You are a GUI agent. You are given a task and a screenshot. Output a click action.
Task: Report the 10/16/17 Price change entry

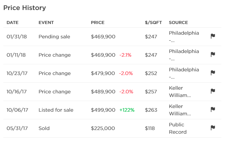pyautogui.click(x=213, y=91)
